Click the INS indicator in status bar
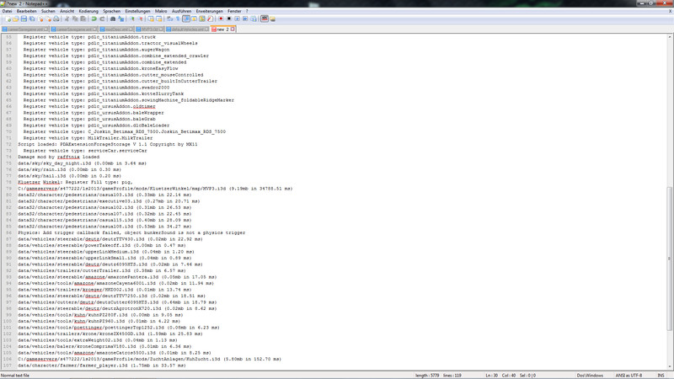This screenshot has width=674, height=379. click(x=661, y=376)
